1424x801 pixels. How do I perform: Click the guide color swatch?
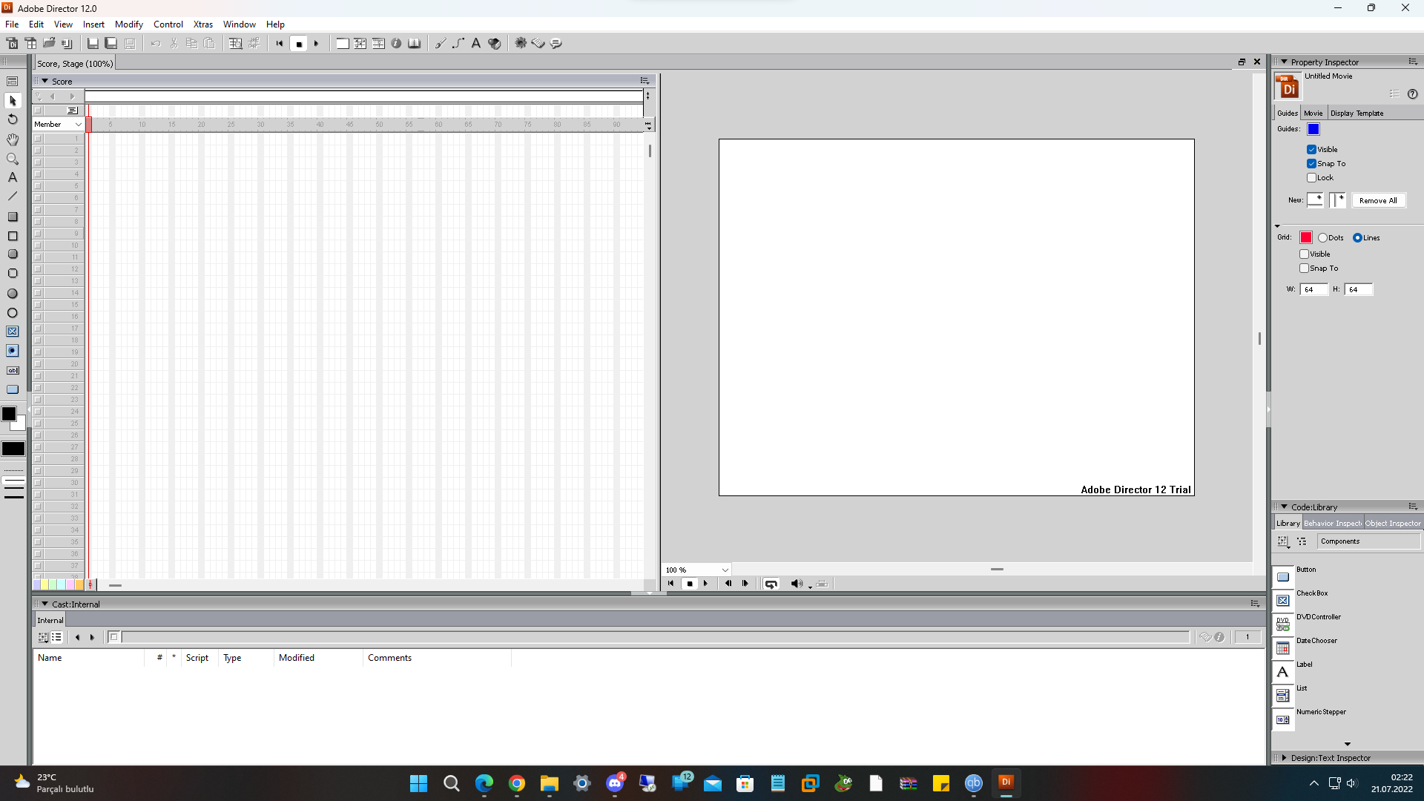1313,129
